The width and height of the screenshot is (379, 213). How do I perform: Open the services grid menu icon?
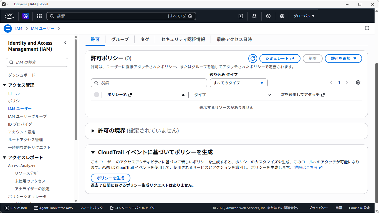(39, 16)
